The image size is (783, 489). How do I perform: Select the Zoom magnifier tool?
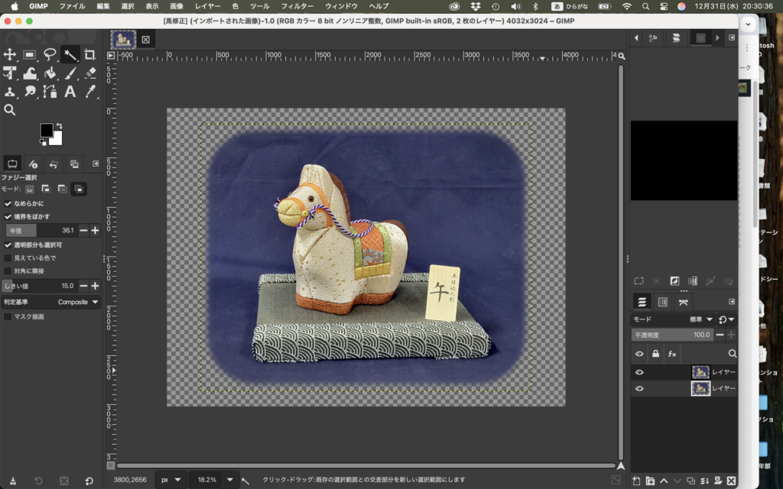(x=10, y=110)
